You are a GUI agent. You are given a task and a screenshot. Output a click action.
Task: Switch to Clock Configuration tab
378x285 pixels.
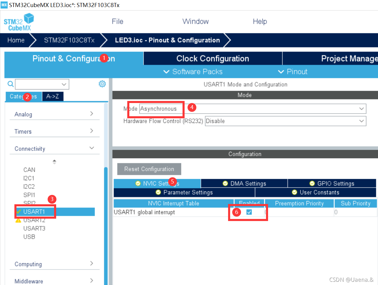tap(213, 58)
